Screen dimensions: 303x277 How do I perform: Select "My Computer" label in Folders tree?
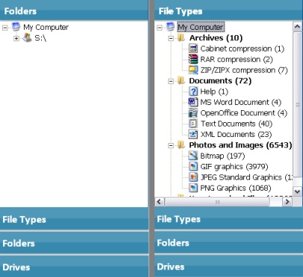(x=46, y=27)
